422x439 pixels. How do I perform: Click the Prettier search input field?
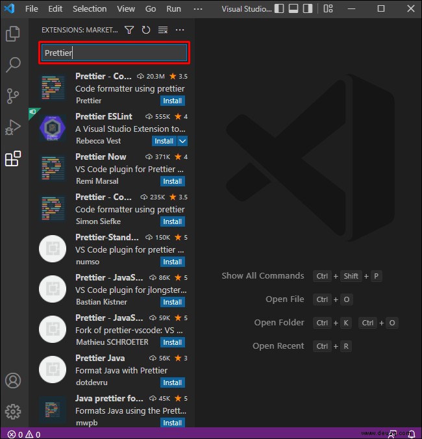[114, 53]
